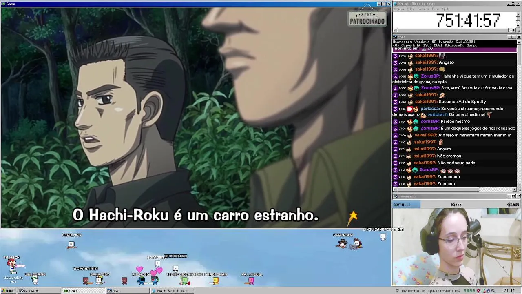Click sakai1997's 'Anaum' chat message
The width and height of the screenshot is (522, 294).
pos(444,149)
